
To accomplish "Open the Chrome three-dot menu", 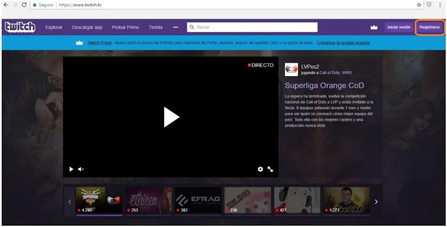I will pyautogui.click(x=440, y=5).
